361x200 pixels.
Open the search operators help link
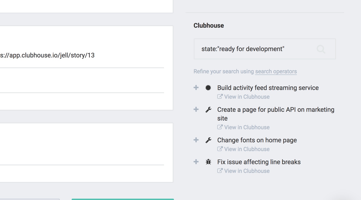[x=276, y=72]
